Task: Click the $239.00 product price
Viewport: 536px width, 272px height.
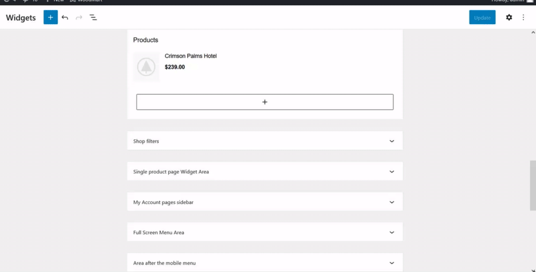Action: point(175,67)
